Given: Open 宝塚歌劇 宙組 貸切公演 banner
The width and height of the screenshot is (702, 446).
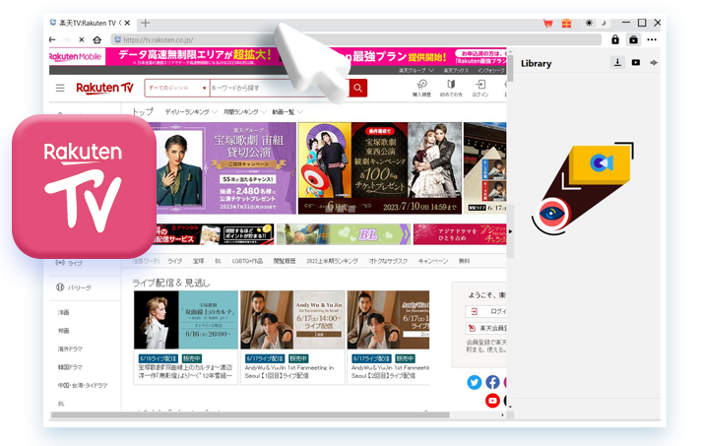Looking at the screenshot, I should [x=223, y=168].
